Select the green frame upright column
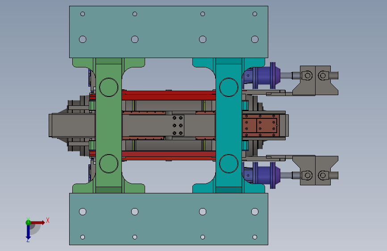Image resolution: width=387 pixels, height=251 pixels. pyautogui.click(x=108, y=125)
